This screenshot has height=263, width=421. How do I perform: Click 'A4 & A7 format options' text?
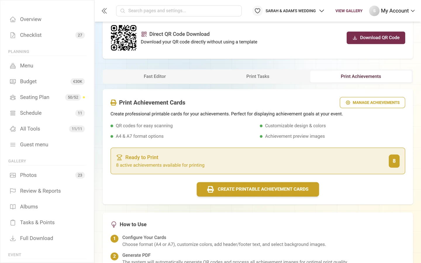pos(140,136)
